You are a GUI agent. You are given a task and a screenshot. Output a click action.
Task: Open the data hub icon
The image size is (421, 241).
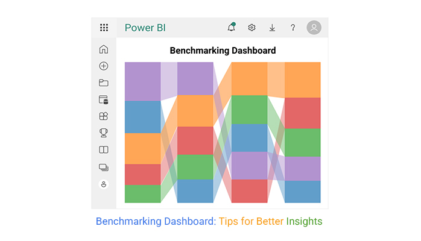[104, 99]
